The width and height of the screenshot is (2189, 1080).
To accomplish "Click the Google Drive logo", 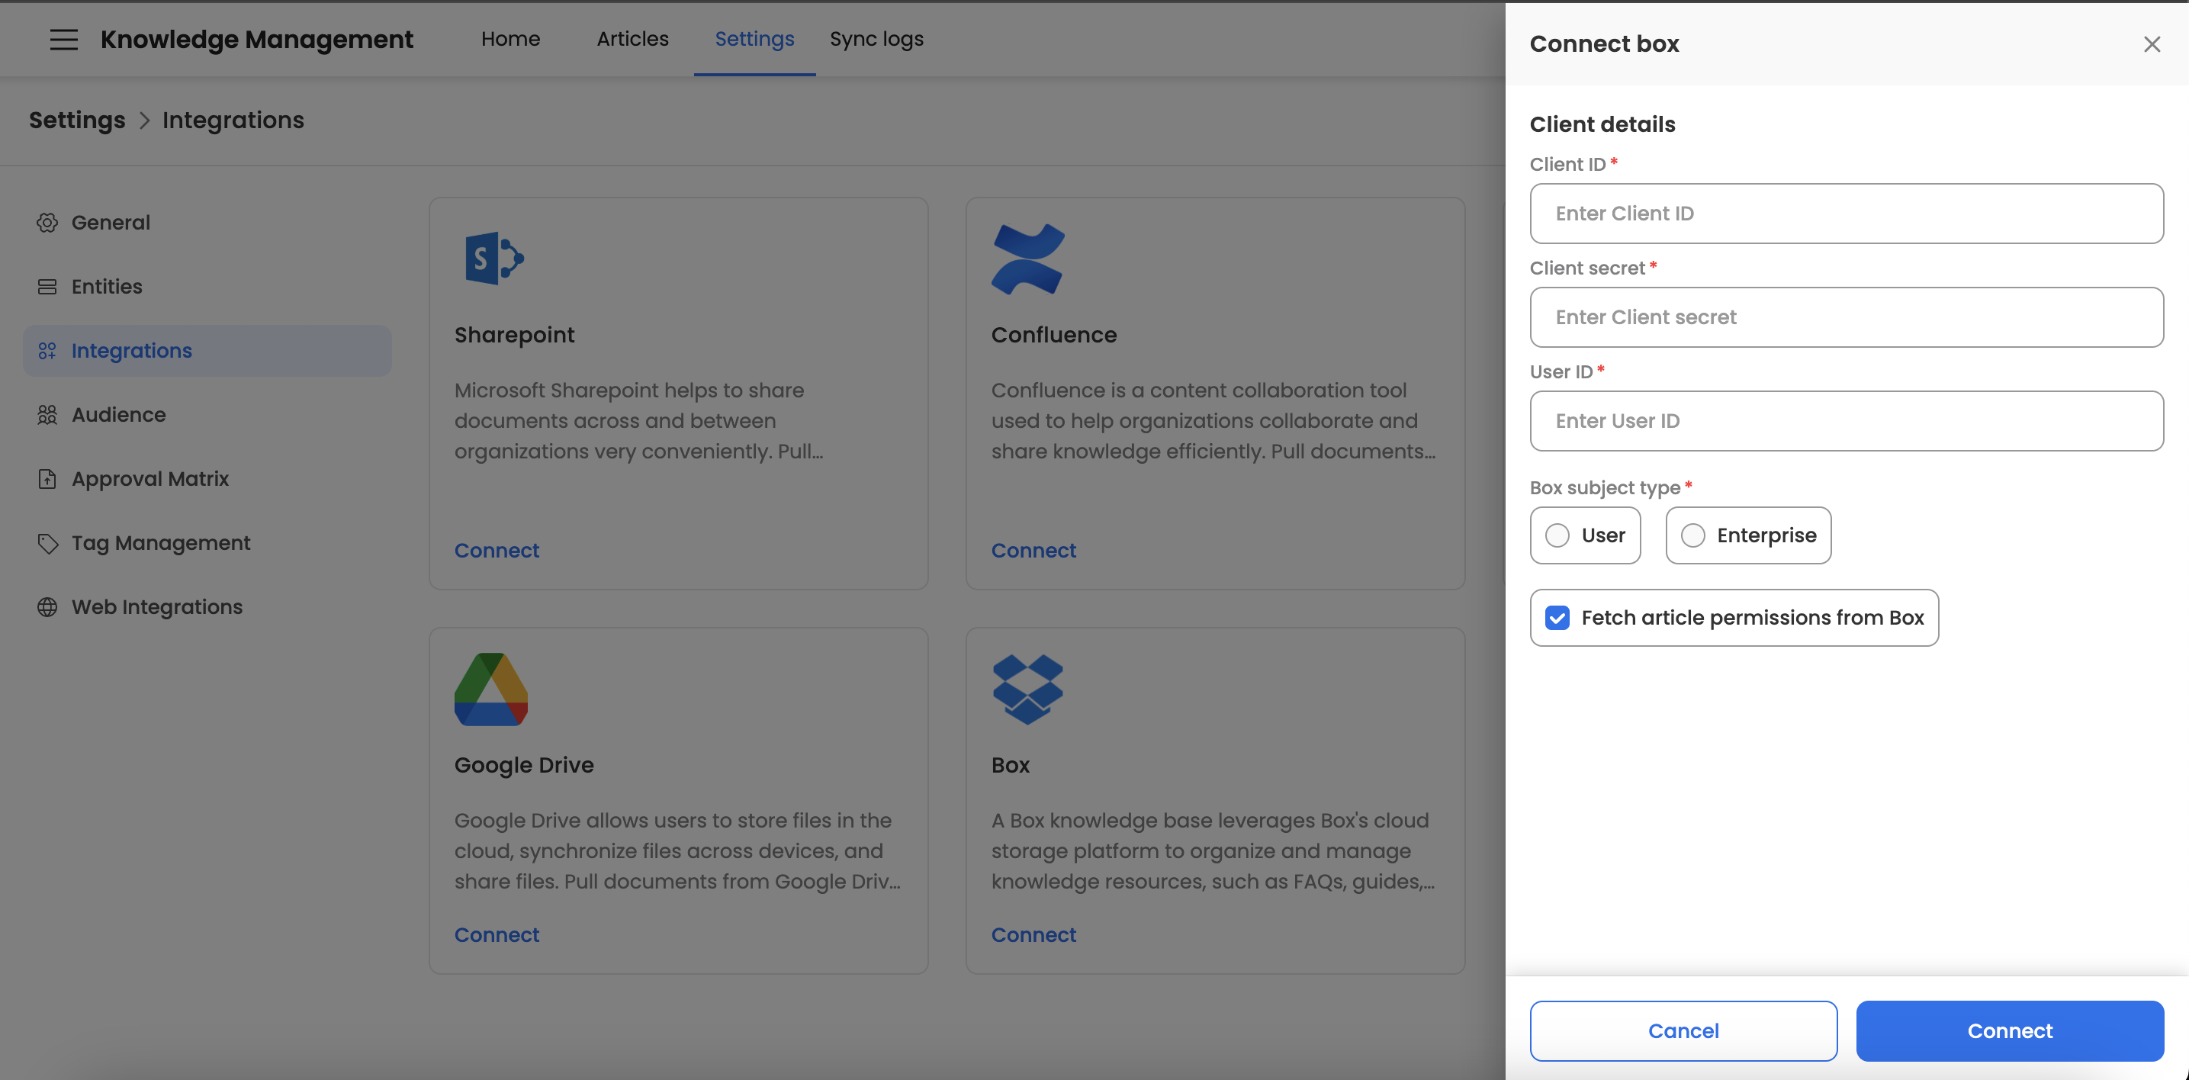I will click(x=491, y=689).
